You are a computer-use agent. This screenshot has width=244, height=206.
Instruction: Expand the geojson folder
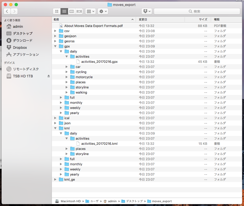[55, 36]
